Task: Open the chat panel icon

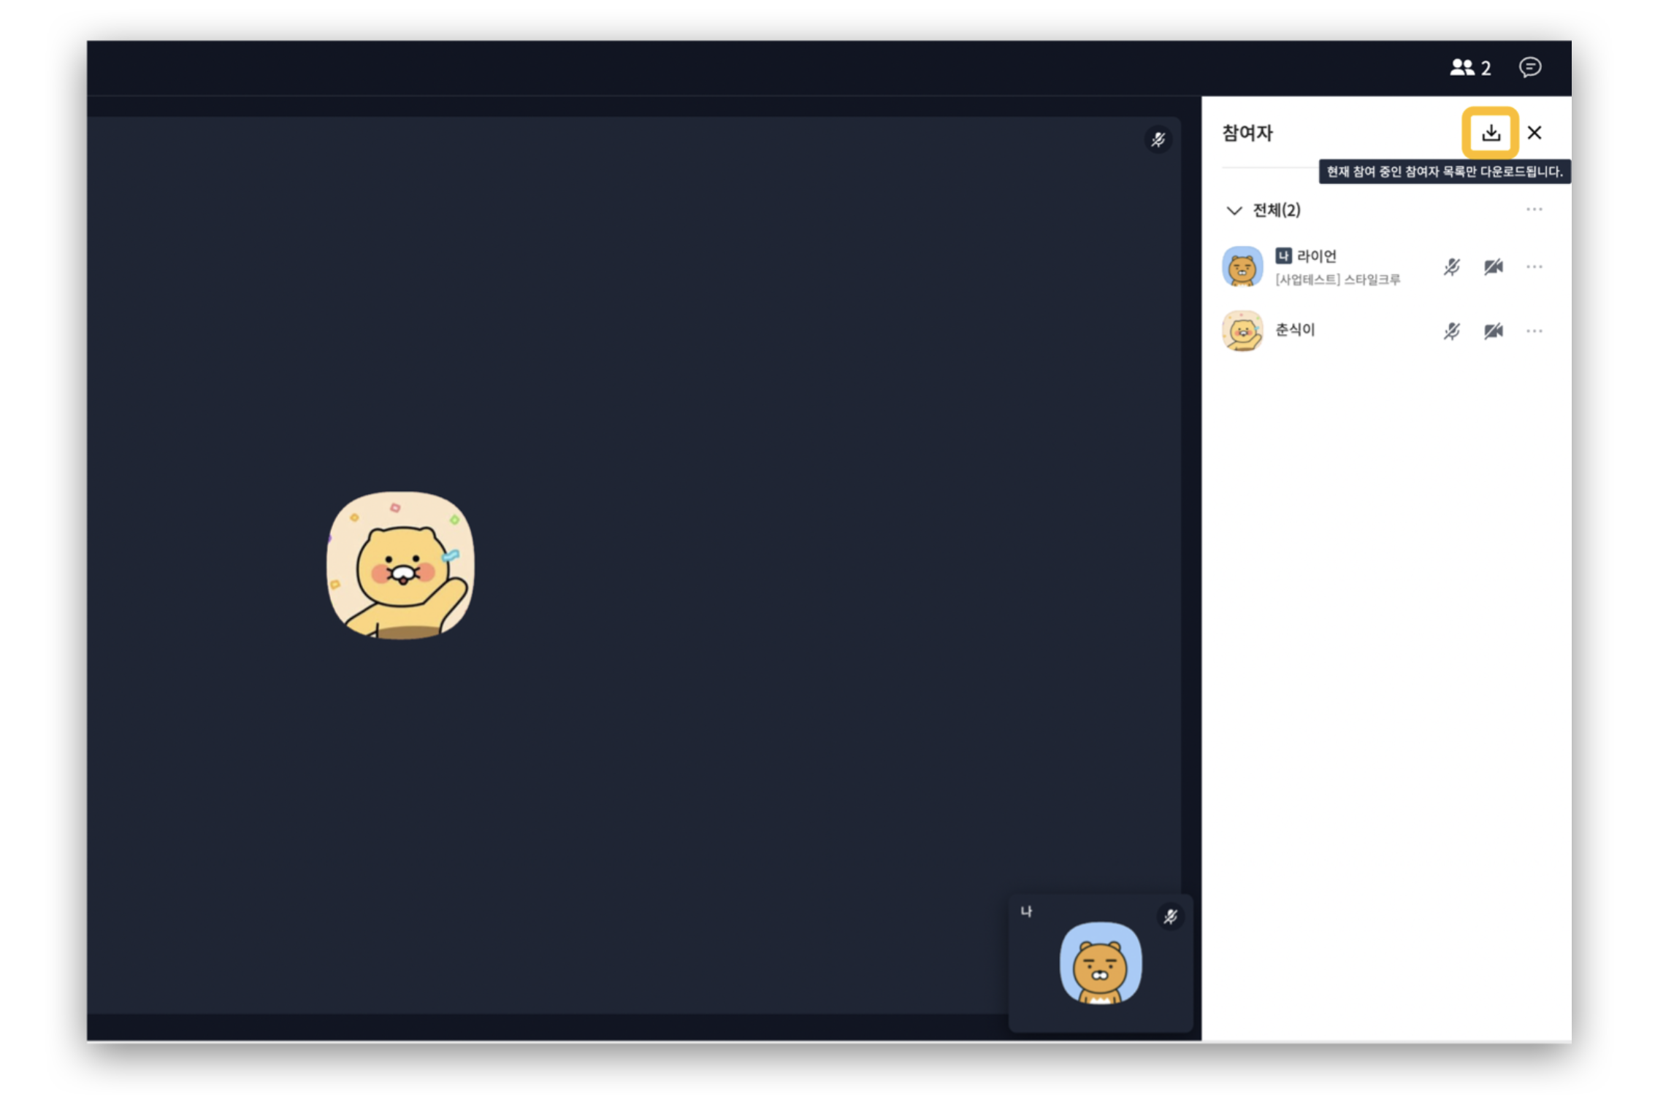Action: click(x=1529, y=68)
